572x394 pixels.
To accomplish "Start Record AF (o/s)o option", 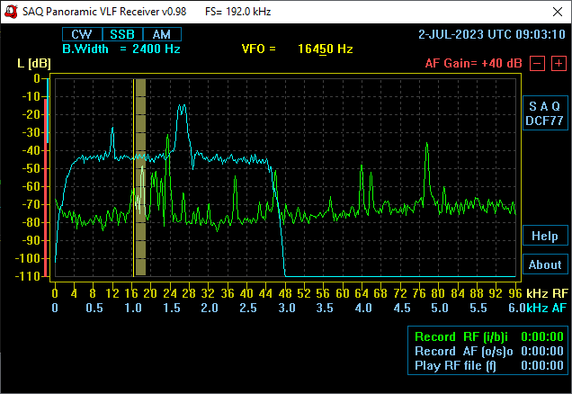I will [x=460, y=352].
